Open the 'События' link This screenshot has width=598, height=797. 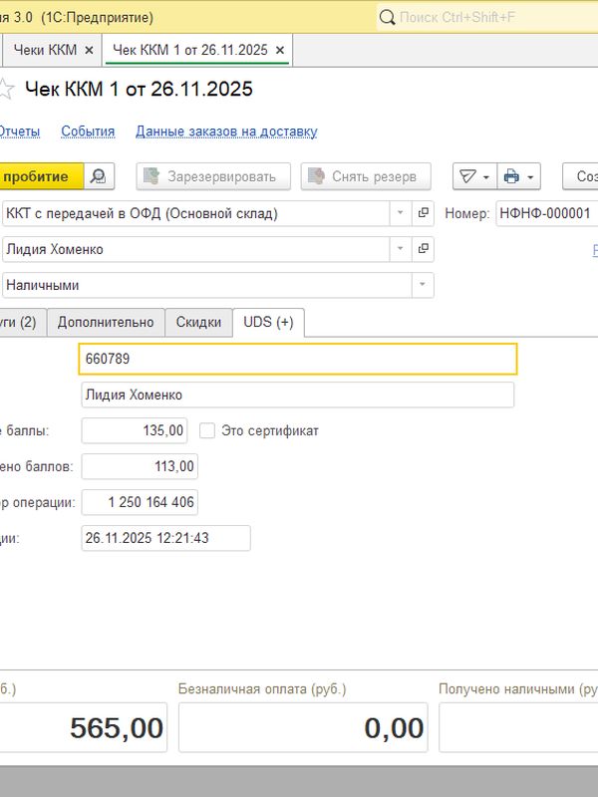click(x=88, y=132)
